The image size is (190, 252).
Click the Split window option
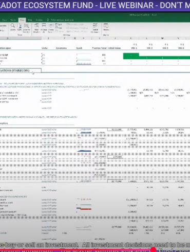[59, 25]
